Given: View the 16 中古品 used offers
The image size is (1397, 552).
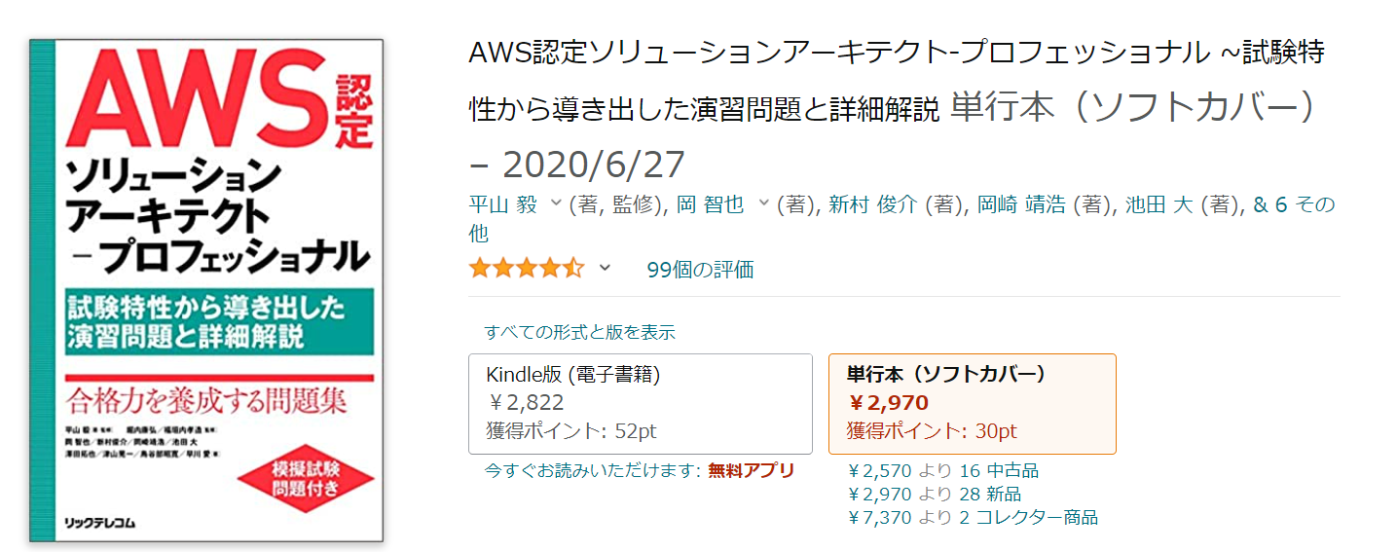Looking at the screenshot, I should click(999, 471).
